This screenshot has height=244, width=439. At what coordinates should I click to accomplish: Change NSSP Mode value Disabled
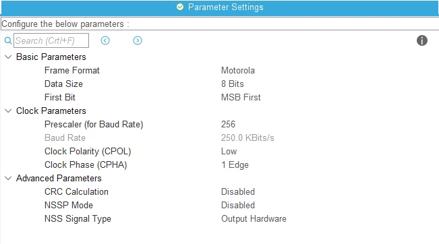point(238,205)
